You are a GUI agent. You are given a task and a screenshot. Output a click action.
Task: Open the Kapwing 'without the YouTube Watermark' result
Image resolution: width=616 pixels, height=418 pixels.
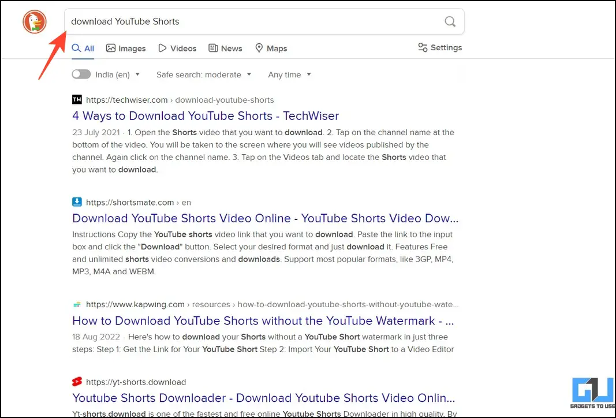[x=263, y=321]
